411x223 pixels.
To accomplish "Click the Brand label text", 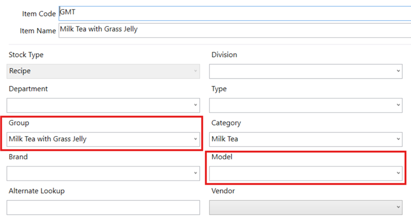I will [18, 157].
